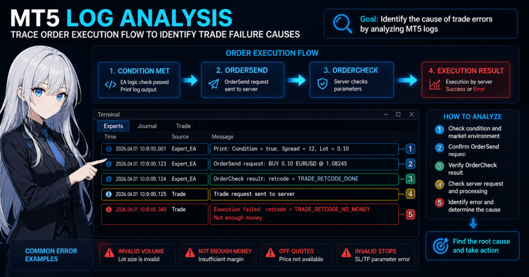Select message 'OrderCheck result: retcode = TRADE_RETCODE_DONE'
Viewport: 529px width, 277px height.
[286, 179]
